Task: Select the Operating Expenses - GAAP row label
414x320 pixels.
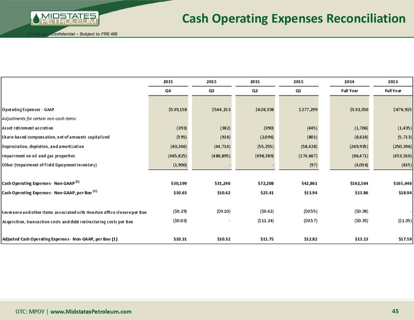Action: point(28,109)
